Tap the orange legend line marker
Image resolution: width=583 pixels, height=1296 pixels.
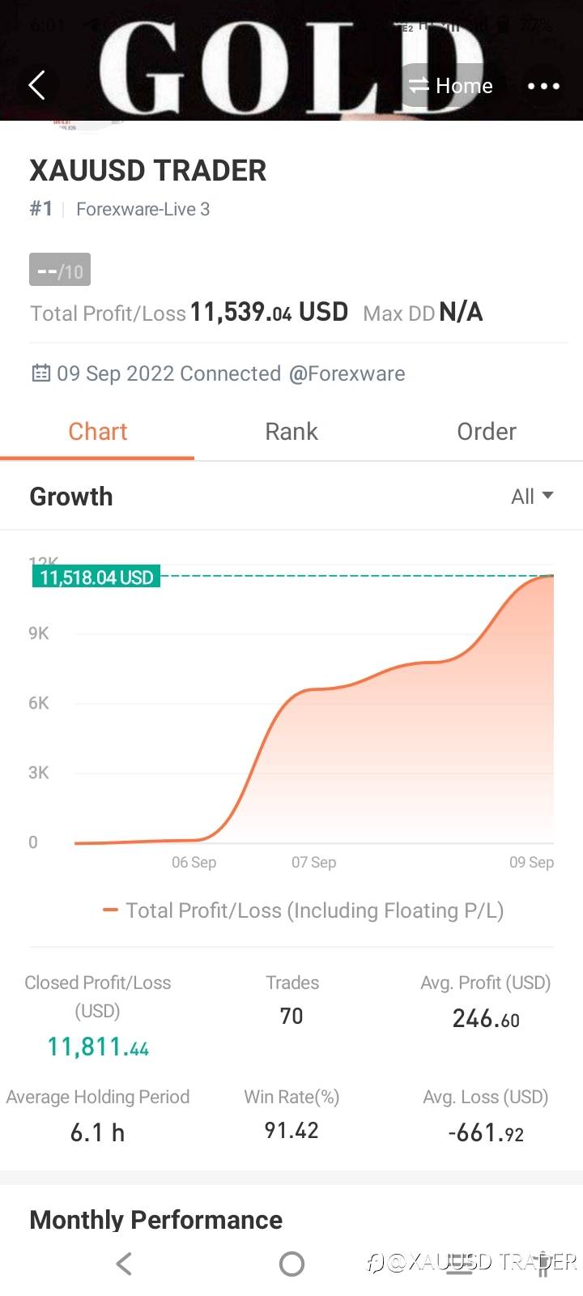(110, 910)
